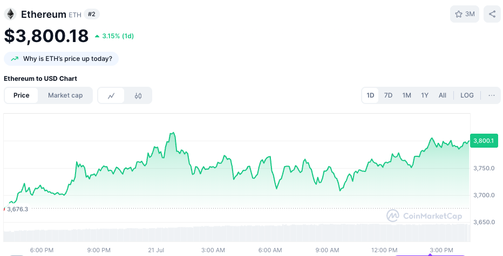Click the green 3,800.1 current price label
This screenshot has height=256, width=503.
484,141
